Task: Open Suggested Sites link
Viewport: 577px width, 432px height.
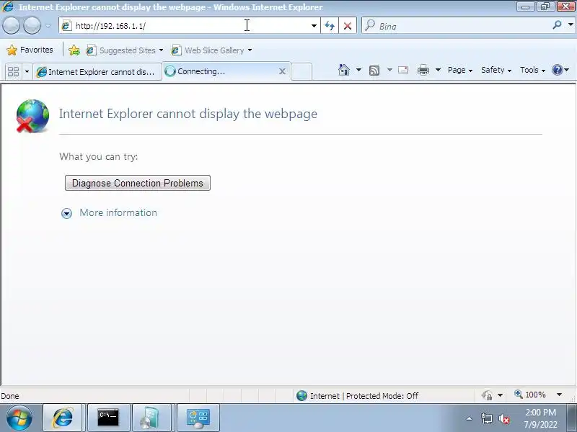Action: tap(124, 50)
